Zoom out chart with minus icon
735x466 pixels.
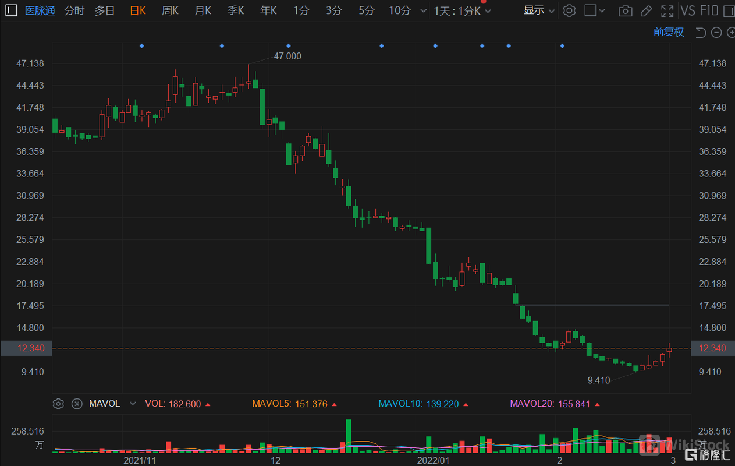[x=716, y=33]
